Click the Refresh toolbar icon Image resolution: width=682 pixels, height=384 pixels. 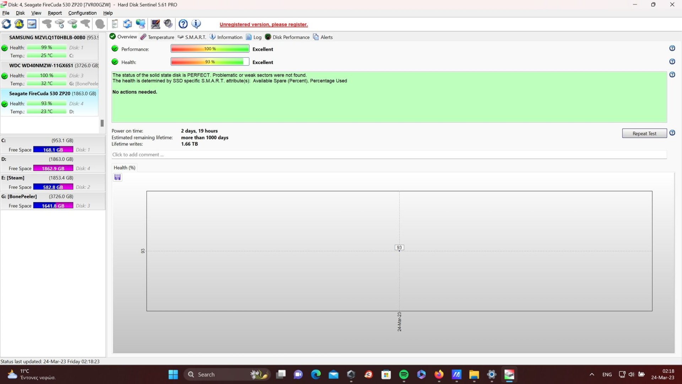point(6,24)
